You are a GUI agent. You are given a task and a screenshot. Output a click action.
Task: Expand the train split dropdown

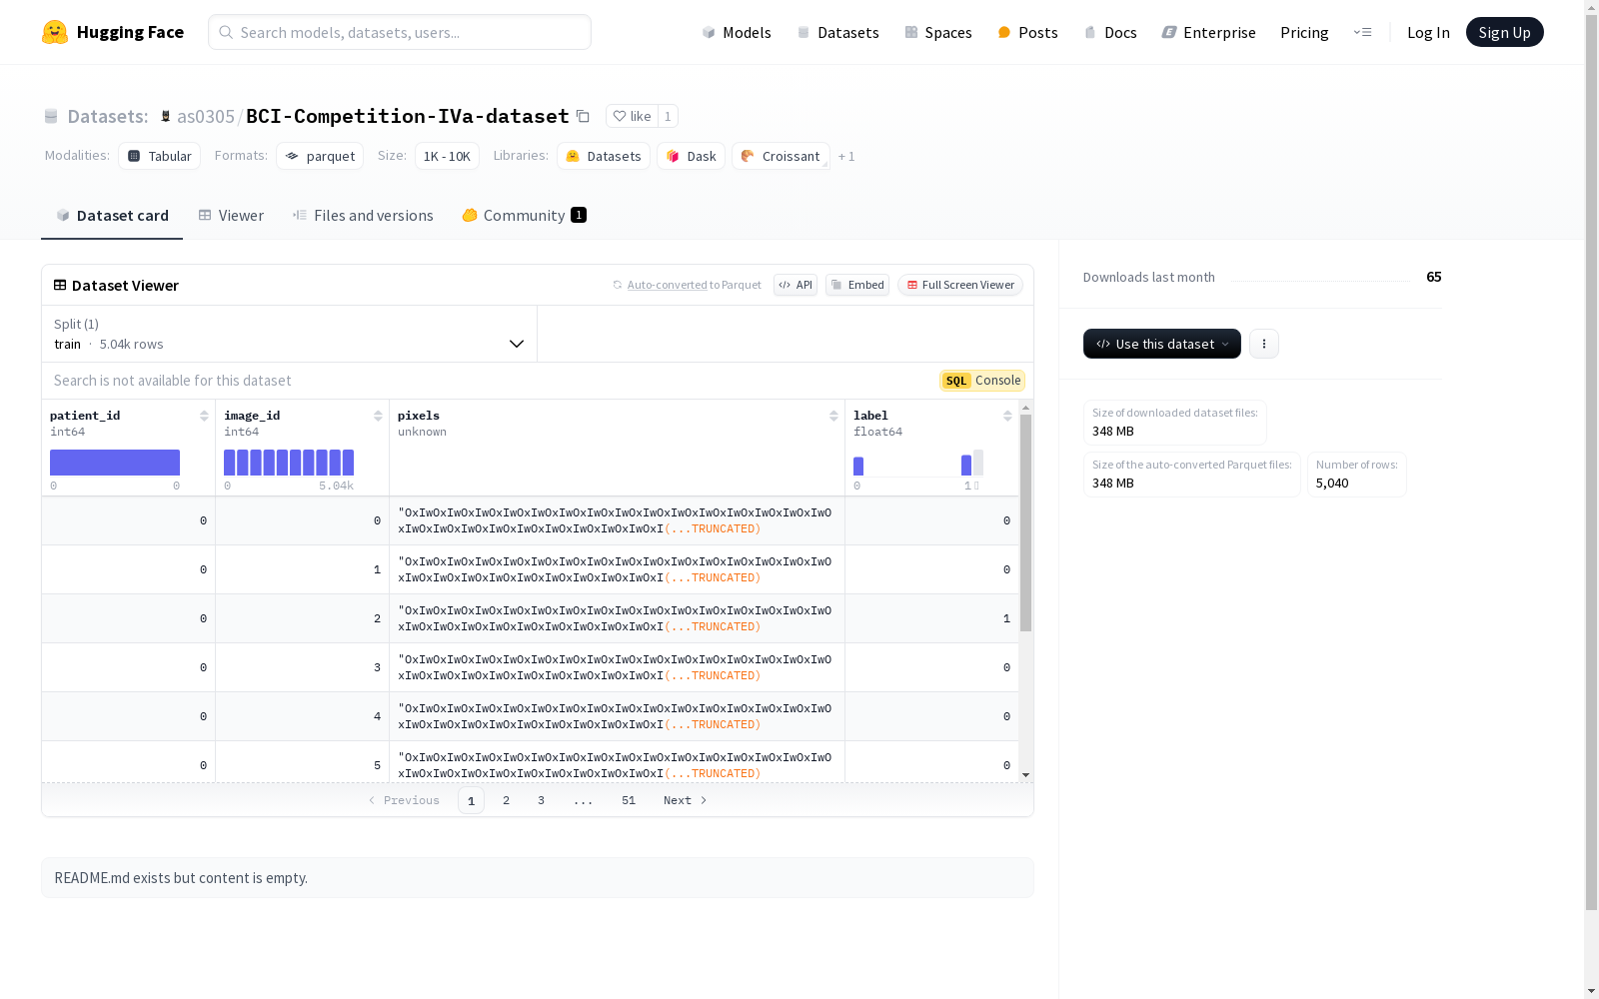[290, 334]
